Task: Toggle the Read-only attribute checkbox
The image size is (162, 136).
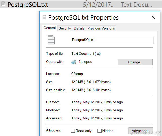Action: (x=73, y=131)
